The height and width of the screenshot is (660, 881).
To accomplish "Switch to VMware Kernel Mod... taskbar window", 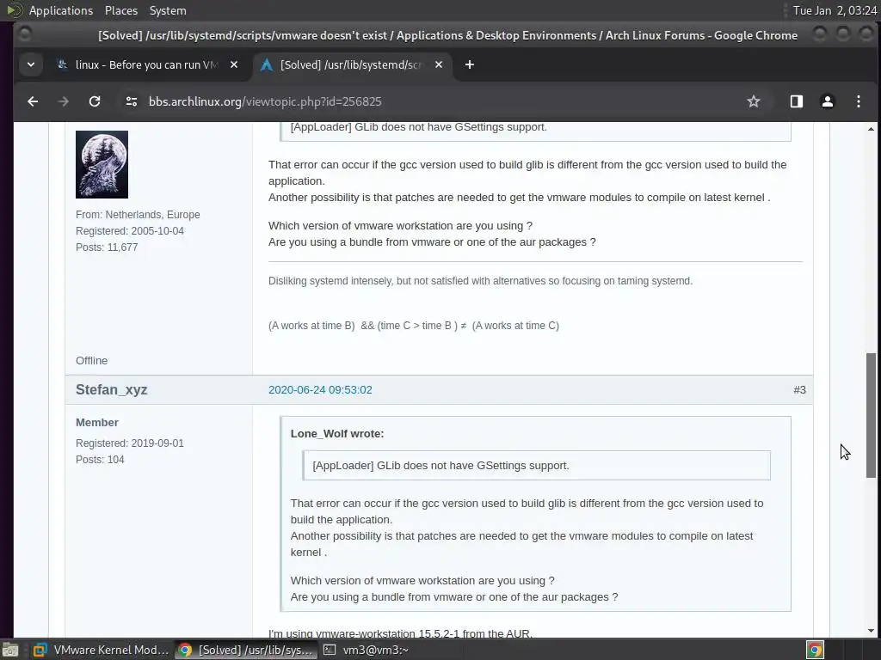I will pyautogui.click(x=103, y=650).
